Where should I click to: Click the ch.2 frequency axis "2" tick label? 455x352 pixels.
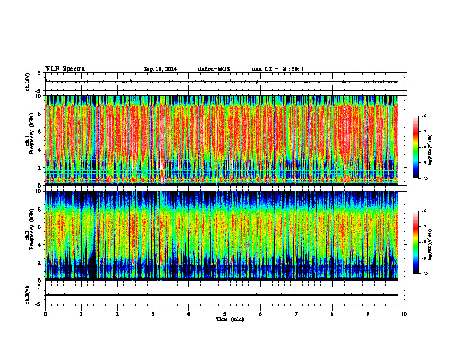[x=40, y=263]
